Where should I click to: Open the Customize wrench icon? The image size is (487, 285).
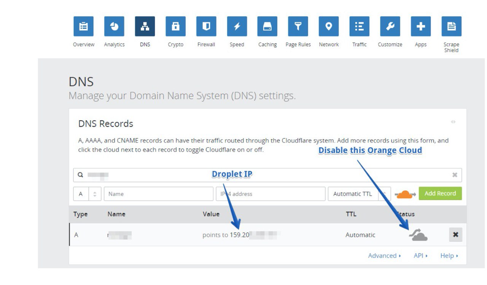pos(390,26)
